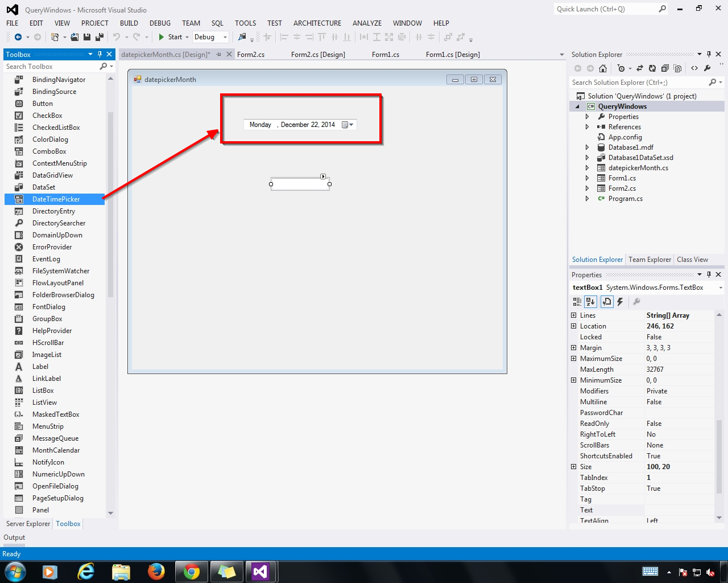Click the textBox1 smart tag arrow glyph
Image resolution: width=728 pixels, height=583 pixels.
323,176
